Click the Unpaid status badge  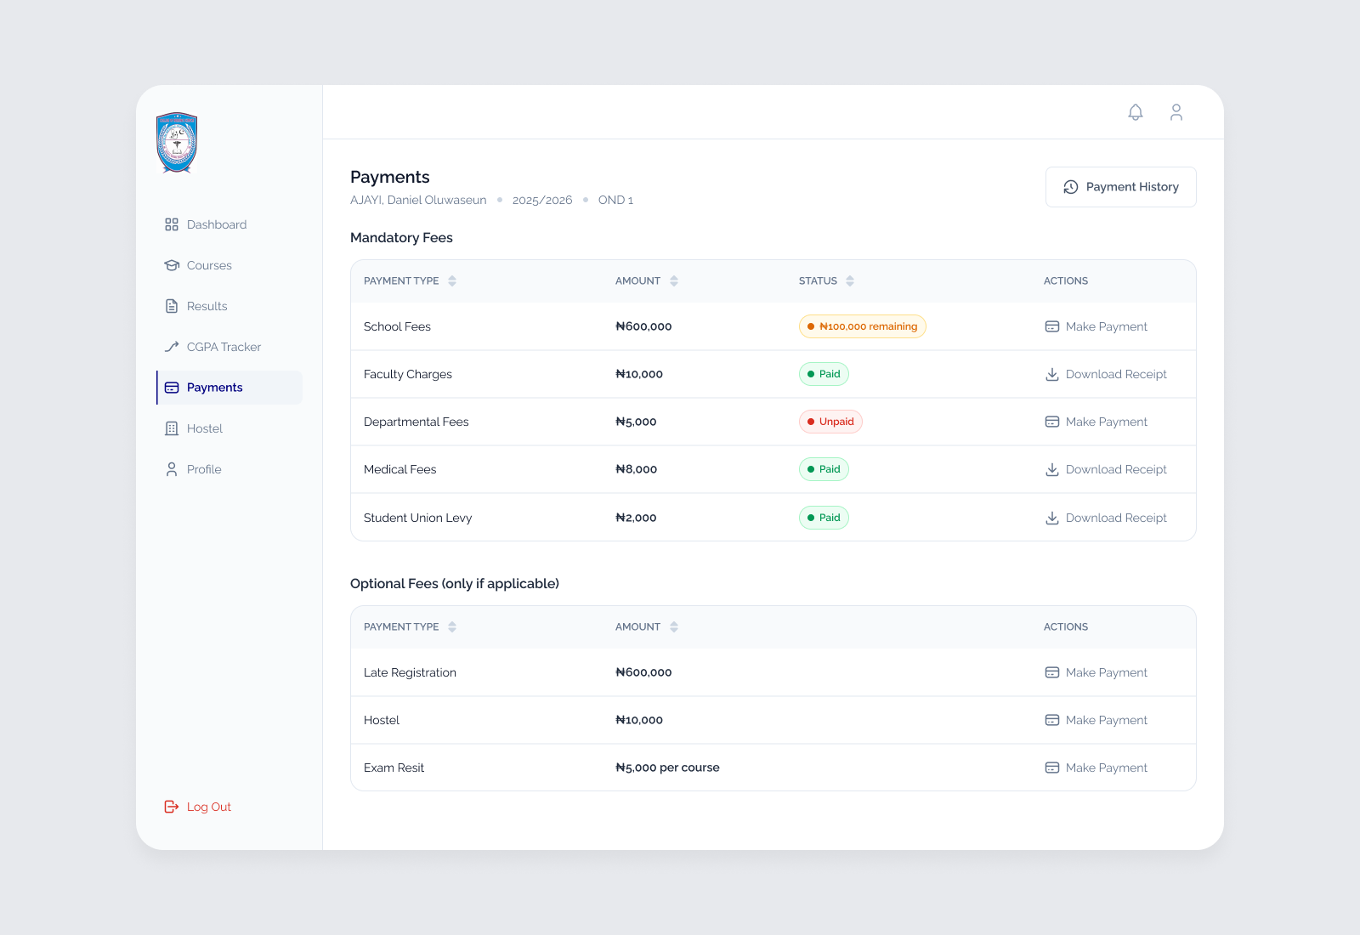pos(830,422)
